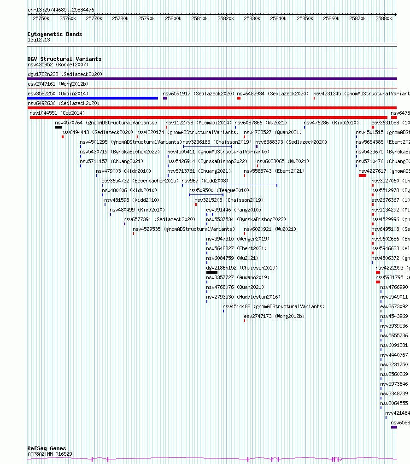Click nsv5588743 (Ebert2021) label
Image resolution: width=410 pixels, height=464 pixels.
(x=274, y=171)
